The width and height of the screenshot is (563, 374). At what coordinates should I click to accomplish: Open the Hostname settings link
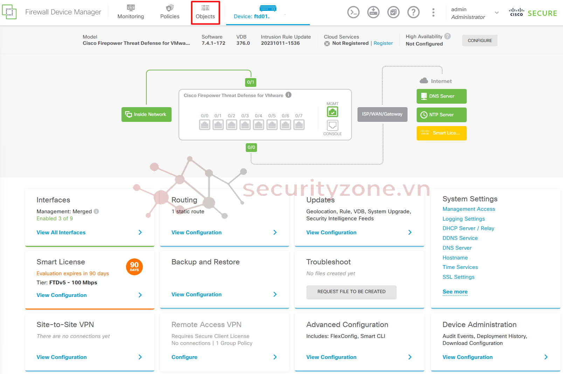(455, 257)
